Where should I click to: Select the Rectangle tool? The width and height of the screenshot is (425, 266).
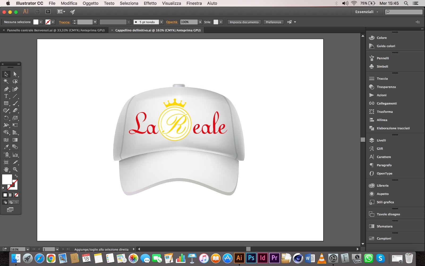pyautogui.click(x=6, y=103)
